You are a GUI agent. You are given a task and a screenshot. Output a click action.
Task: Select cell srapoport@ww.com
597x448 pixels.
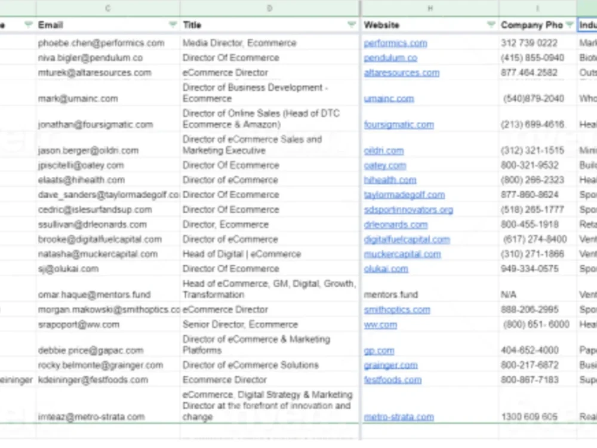(108, 324)
